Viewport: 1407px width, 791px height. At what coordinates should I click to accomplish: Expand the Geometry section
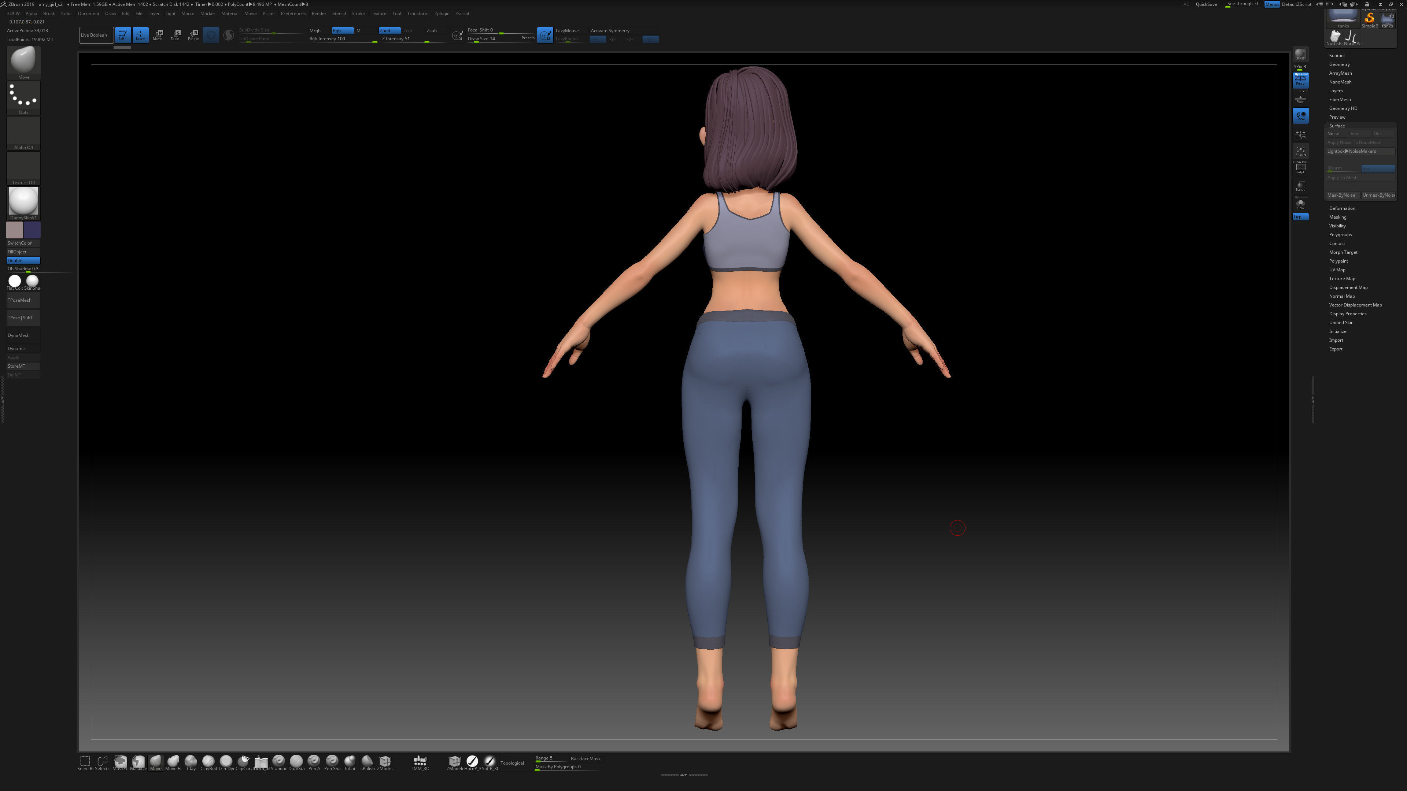point(1339,64)
